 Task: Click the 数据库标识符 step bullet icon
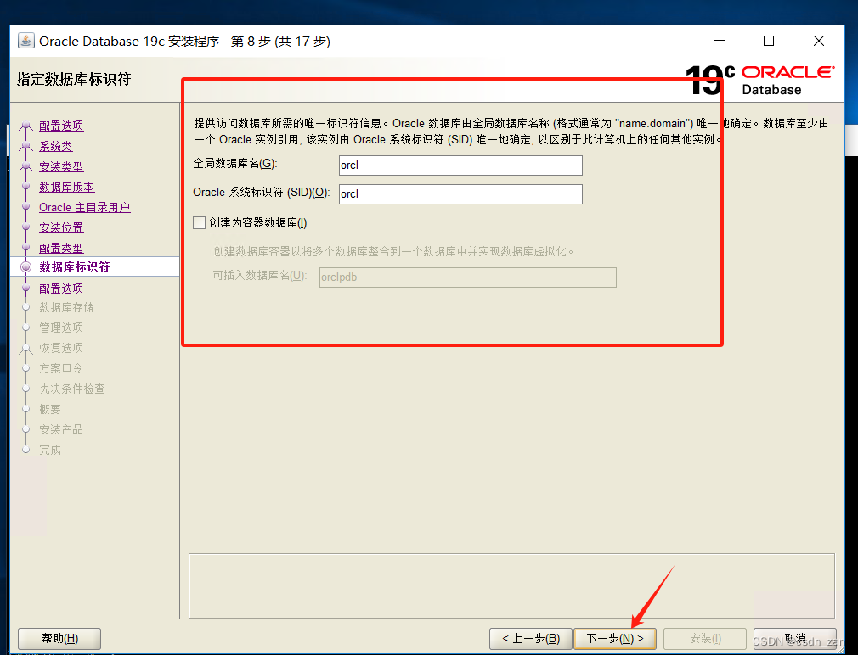coord(25,266)
